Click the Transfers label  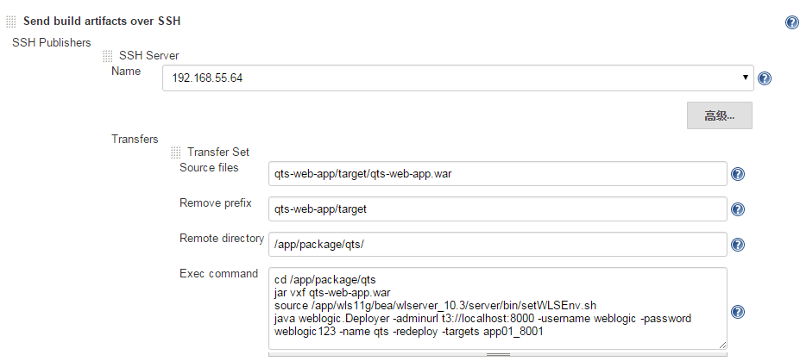pos(135,139)
